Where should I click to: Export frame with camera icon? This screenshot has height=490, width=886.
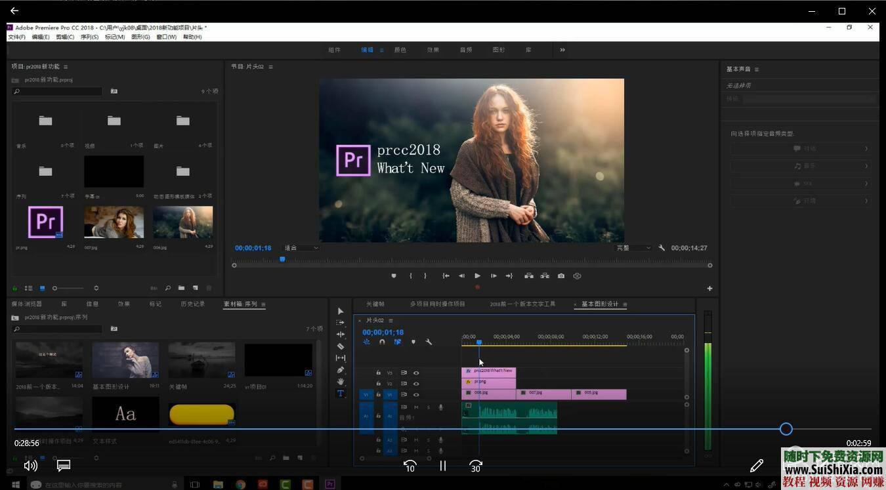click(x=561, y=276)
